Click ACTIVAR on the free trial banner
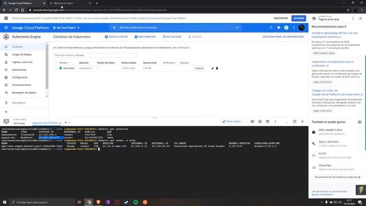Screen dimensions: 366x206 [x=299, y=18]
